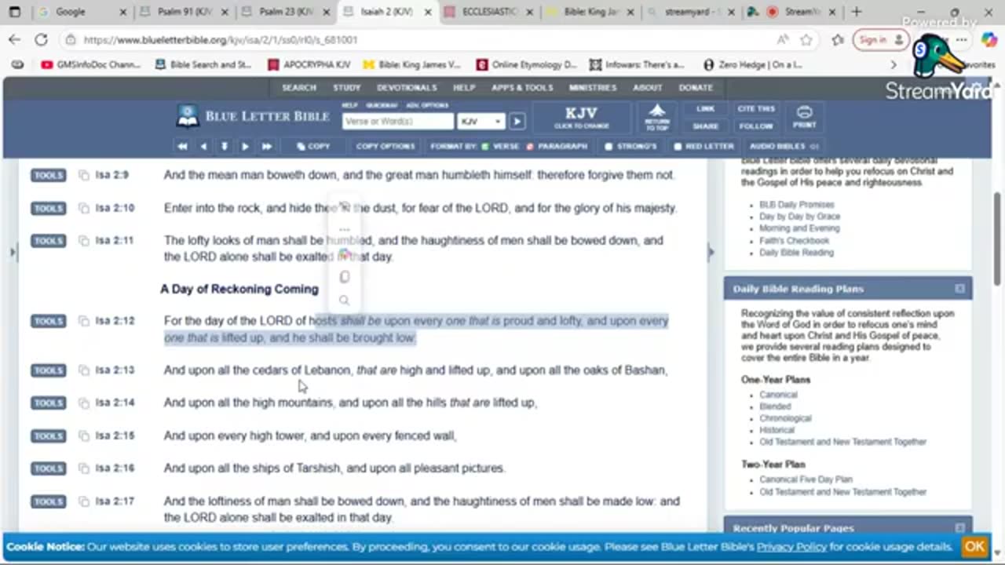Go to the previous chapter arrow
The height and width of the screenshot is (565, 1005).
point(204,147)
